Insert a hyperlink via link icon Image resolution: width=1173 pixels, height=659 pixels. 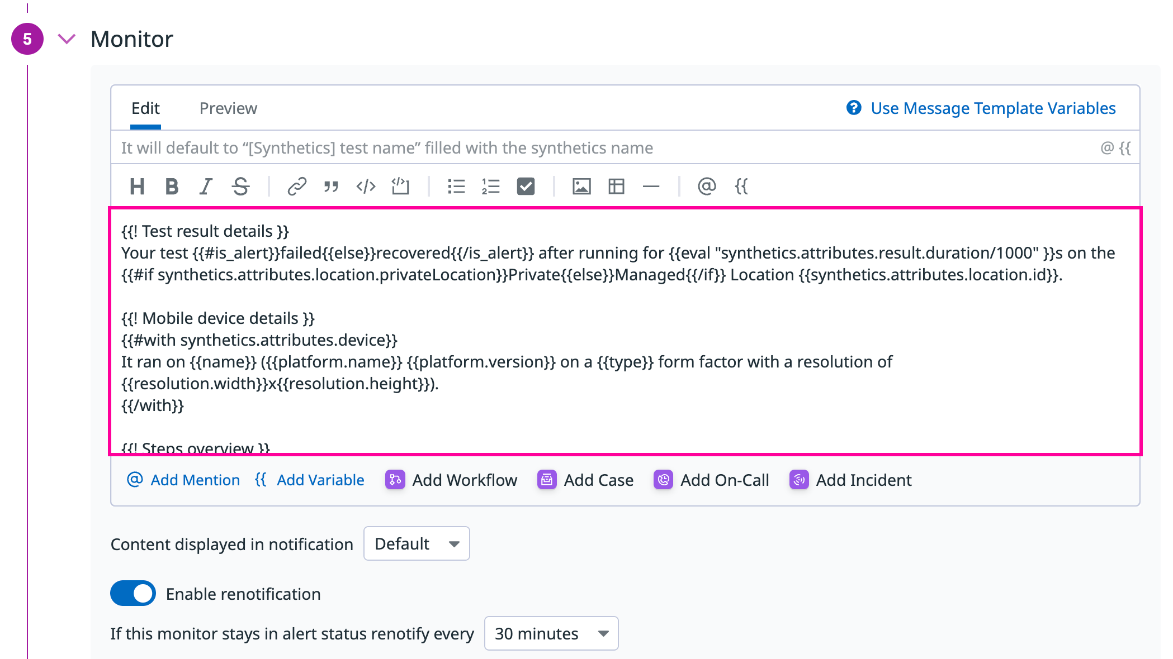297,187
